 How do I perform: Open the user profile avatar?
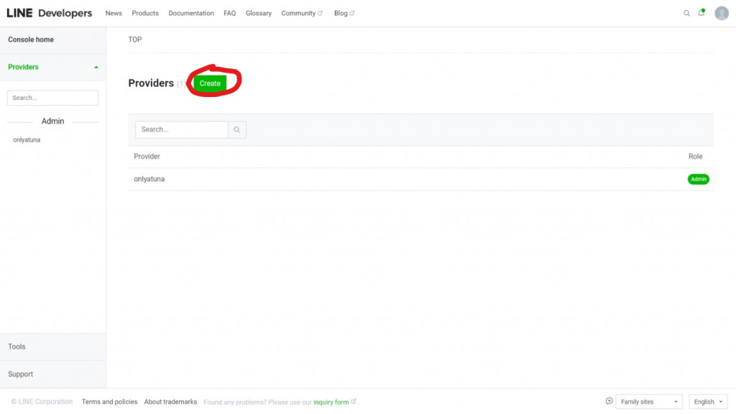[722, 13]
